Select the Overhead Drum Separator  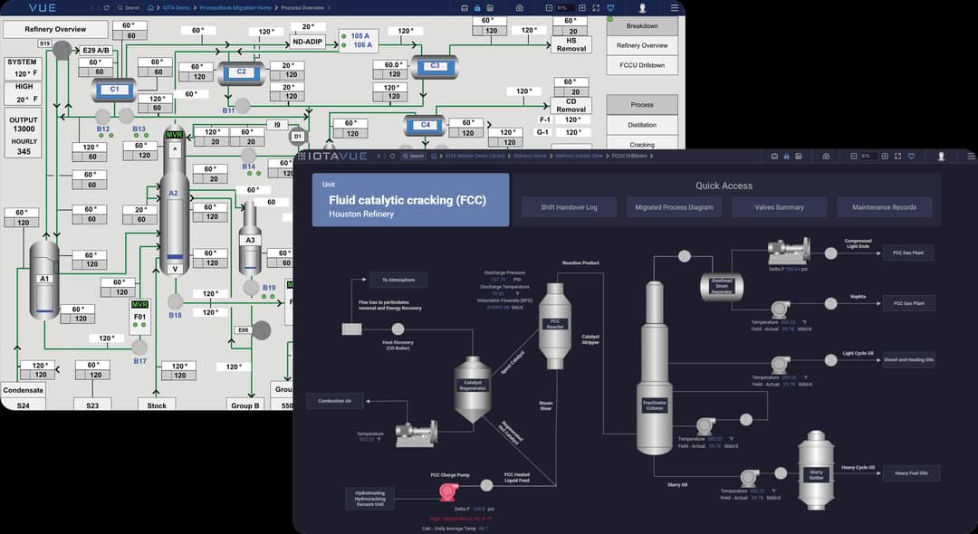(722, 286)
